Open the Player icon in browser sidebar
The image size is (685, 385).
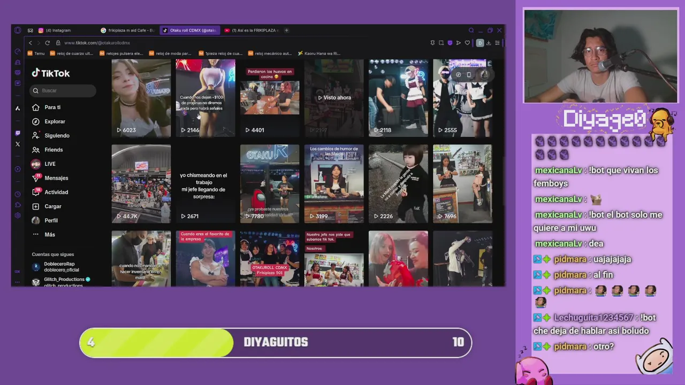(x=18, y=169)
